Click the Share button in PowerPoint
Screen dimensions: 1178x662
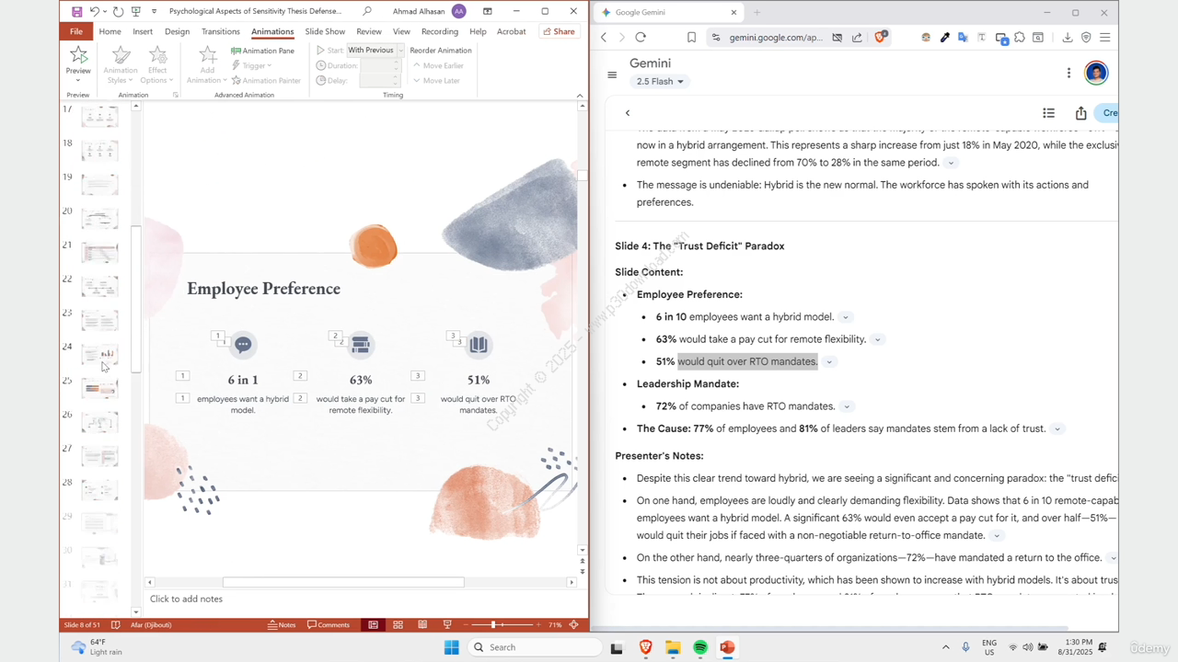(559, 31)
